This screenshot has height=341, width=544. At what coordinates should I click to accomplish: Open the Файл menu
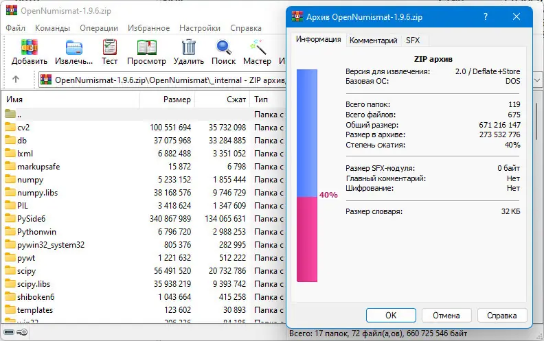pyautogui.click(x=15, y=28)
